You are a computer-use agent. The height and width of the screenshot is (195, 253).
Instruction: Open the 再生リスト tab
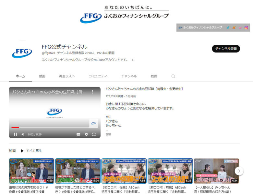pyautogui.click(x=67, y=76)
